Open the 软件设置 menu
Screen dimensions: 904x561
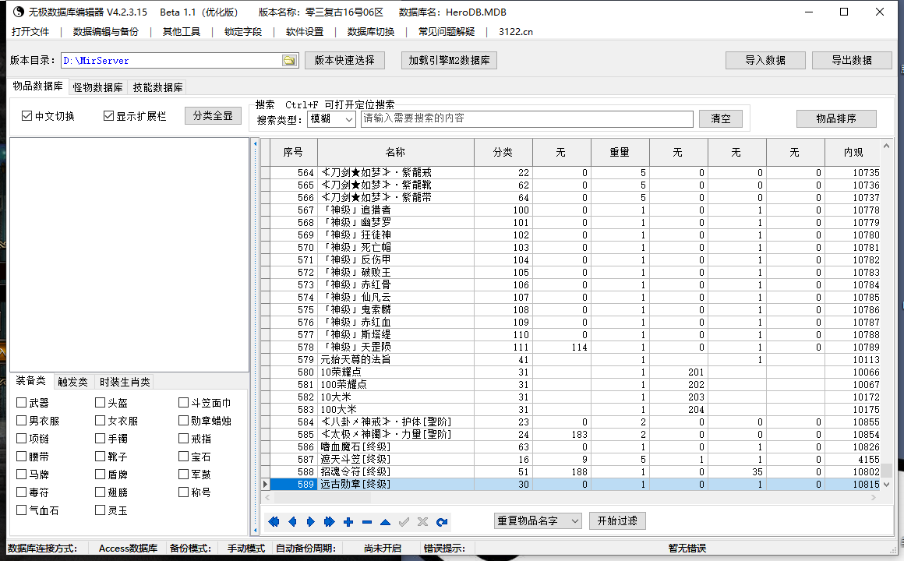coord(305,32)
